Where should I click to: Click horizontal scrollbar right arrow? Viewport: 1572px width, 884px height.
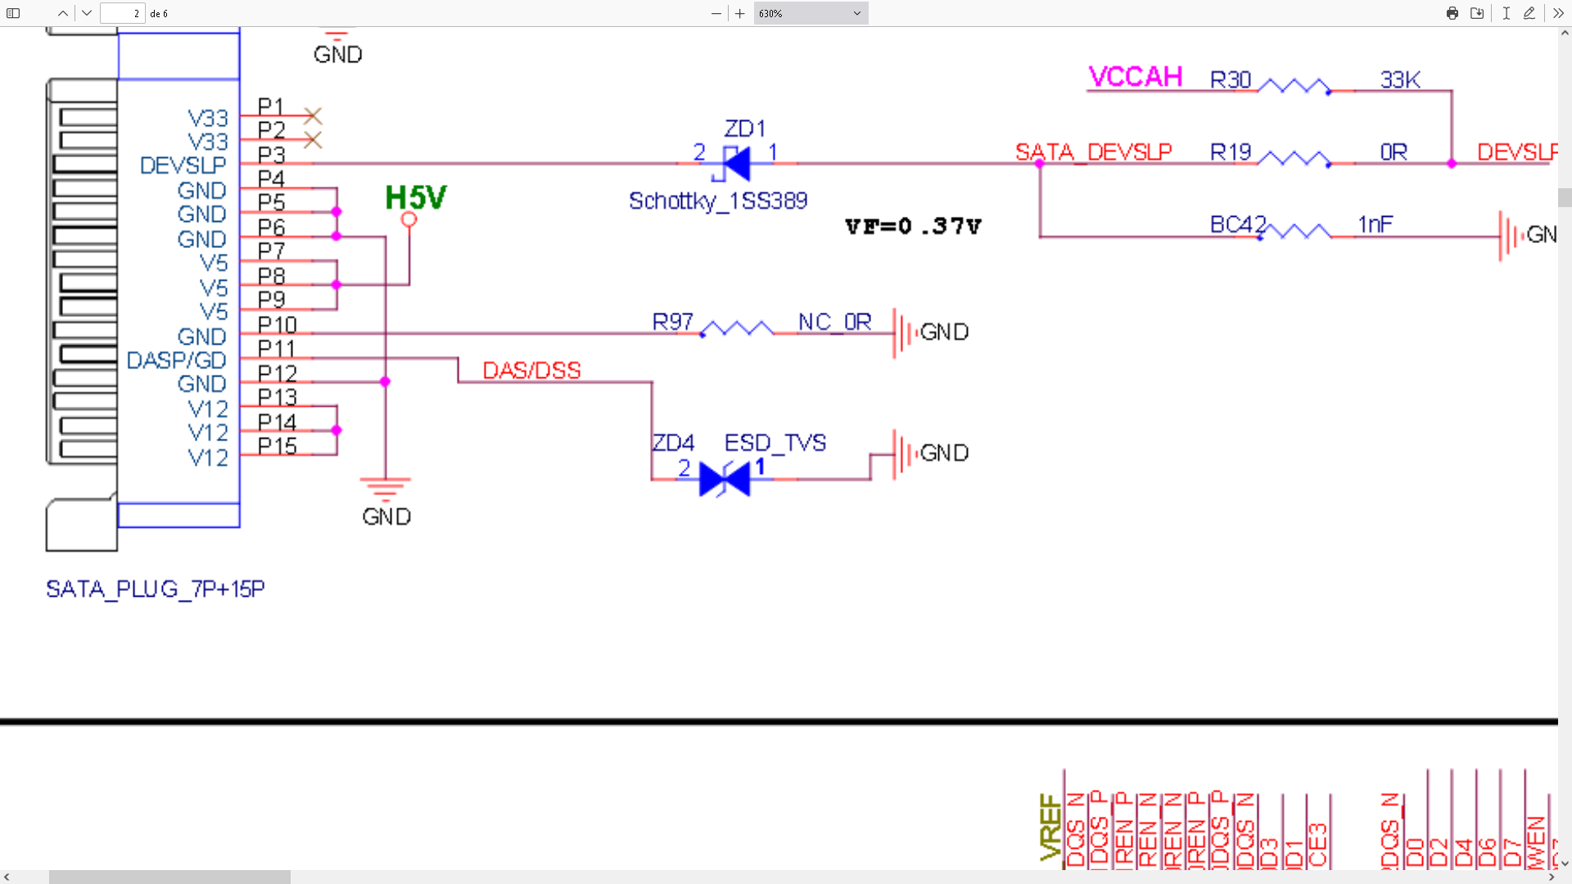1551,877
